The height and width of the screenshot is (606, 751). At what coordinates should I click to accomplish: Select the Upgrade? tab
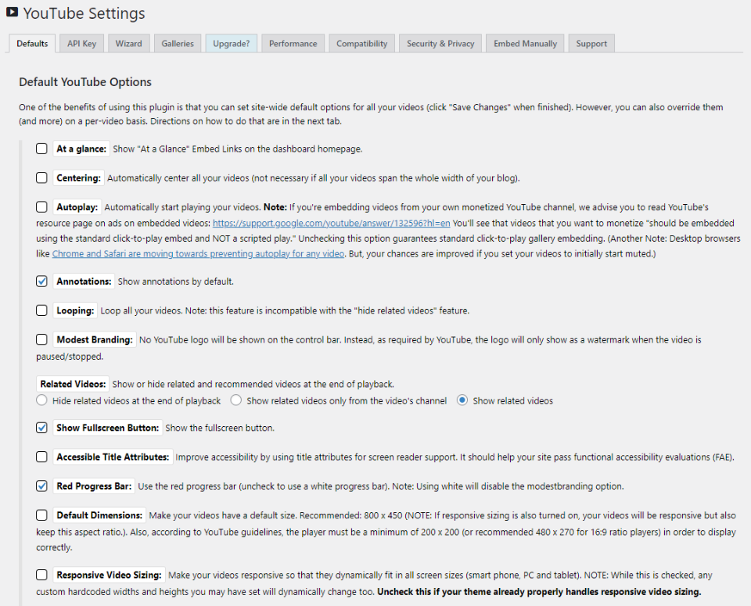232,44
